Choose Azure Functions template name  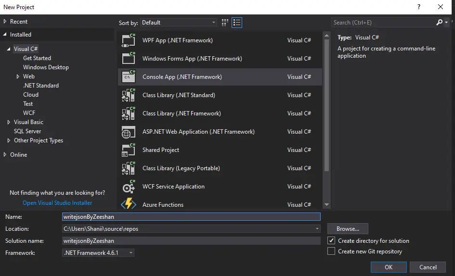(x=163, y=205)
